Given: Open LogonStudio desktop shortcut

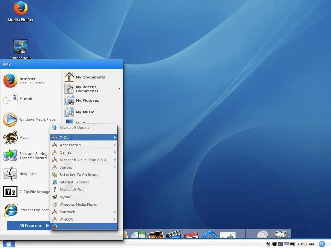Looking at the screenshot, I should tap(20, 49).
